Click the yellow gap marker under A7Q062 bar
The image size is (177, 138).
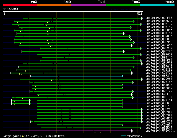pos(51,80)
